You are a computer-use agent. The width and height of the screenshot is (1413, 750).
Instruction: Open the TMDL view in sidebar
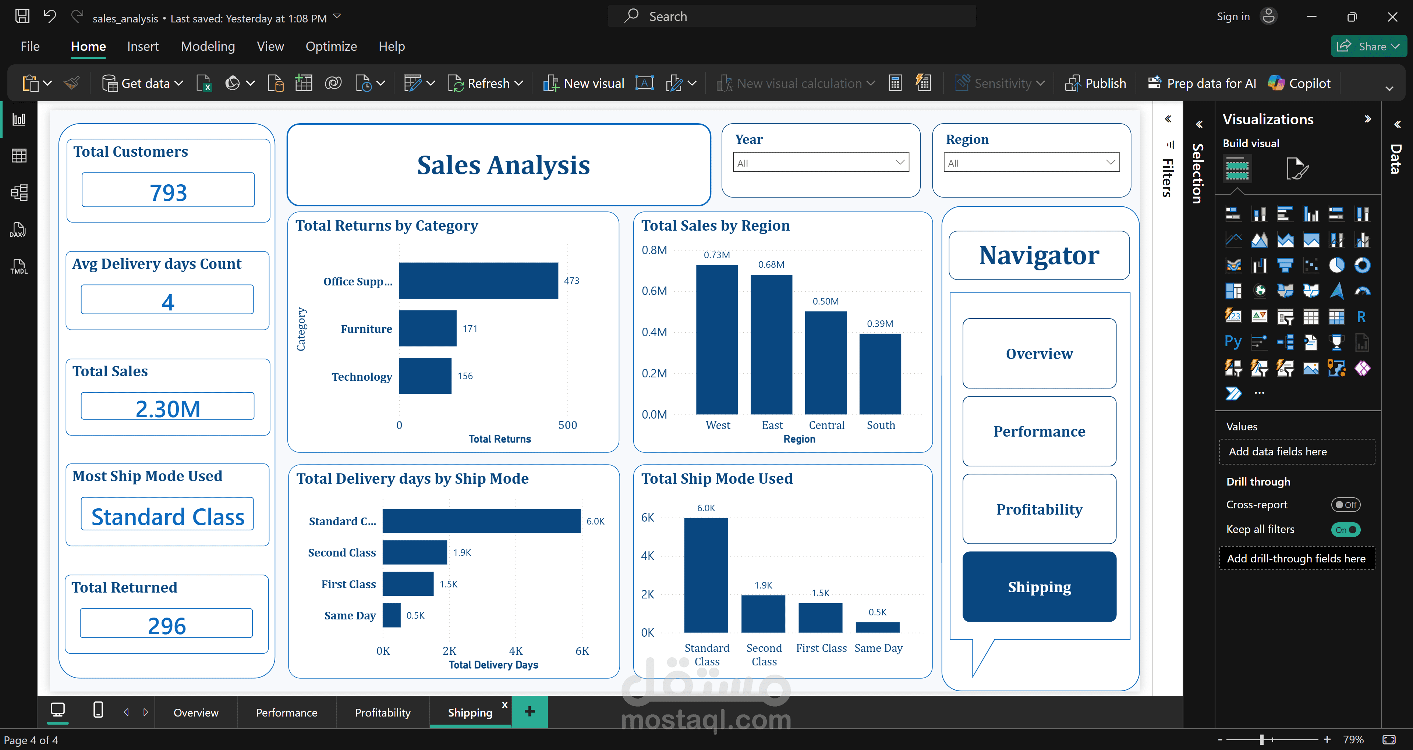19,267
